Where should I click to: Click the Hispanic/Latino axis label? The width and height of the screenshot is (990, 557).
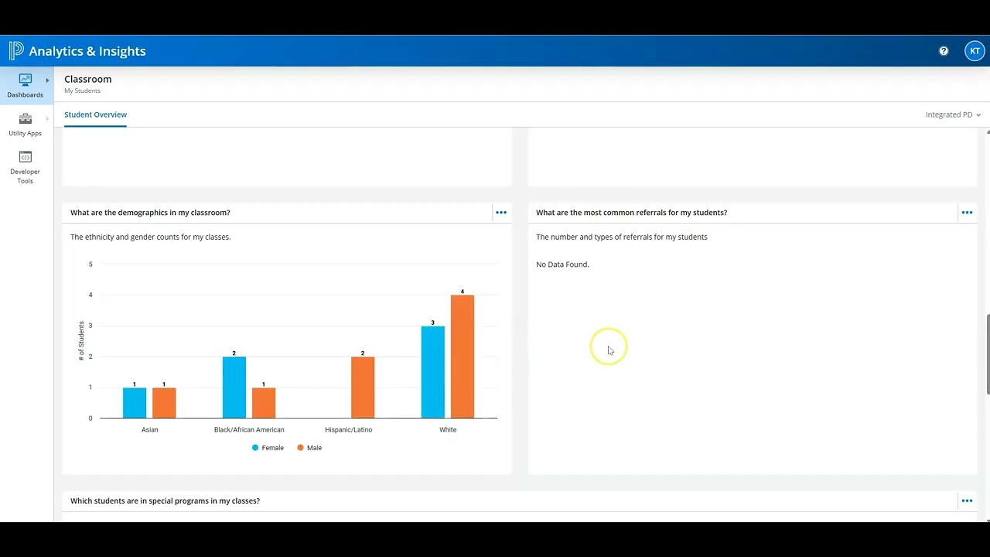tap(348, 430)
